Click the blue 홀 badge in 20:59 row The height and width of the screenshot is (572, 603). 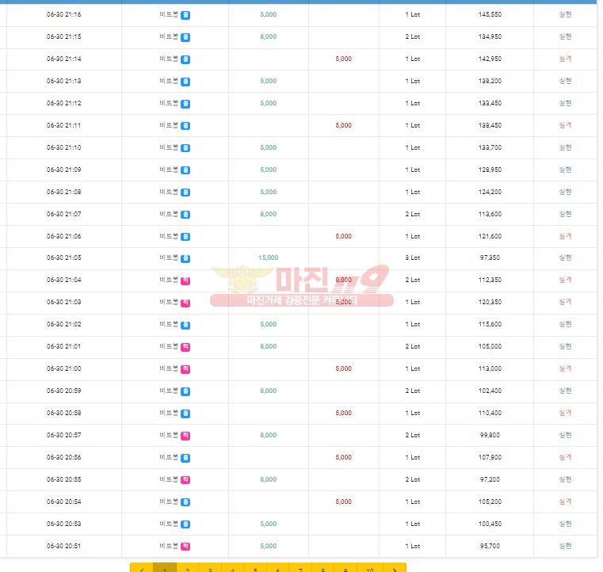point(185,391)
